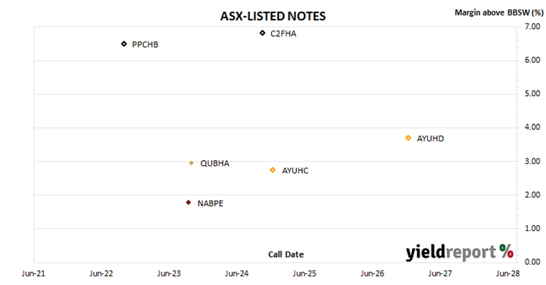Click the Jun-24 x-axis label
The height and width of the screenshot is (285, 546).
237,273
